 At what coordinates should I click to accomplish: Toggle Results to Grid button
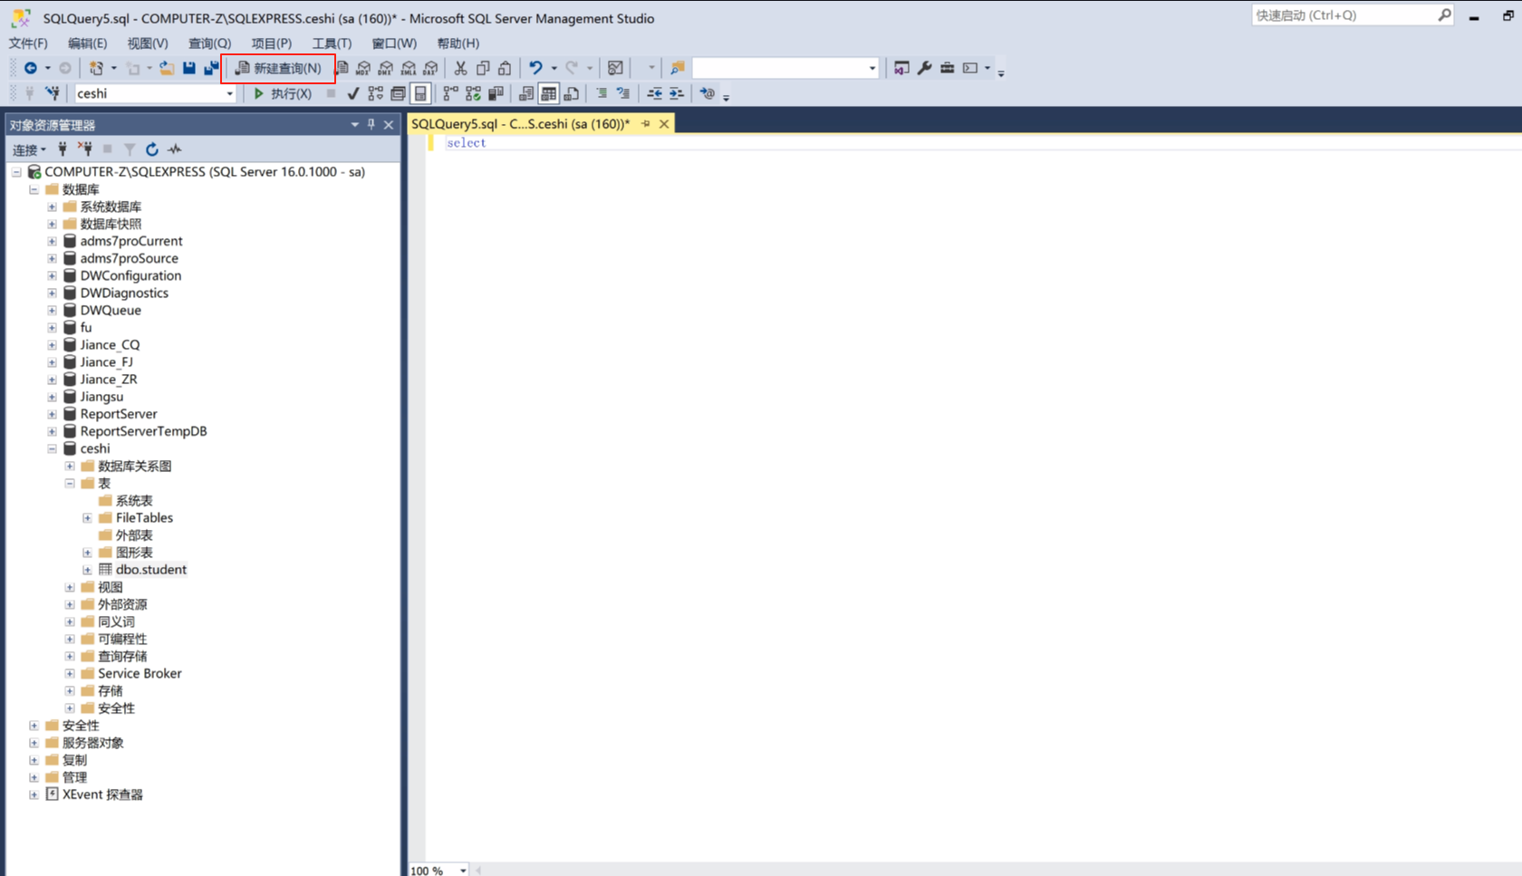[549, 93]
